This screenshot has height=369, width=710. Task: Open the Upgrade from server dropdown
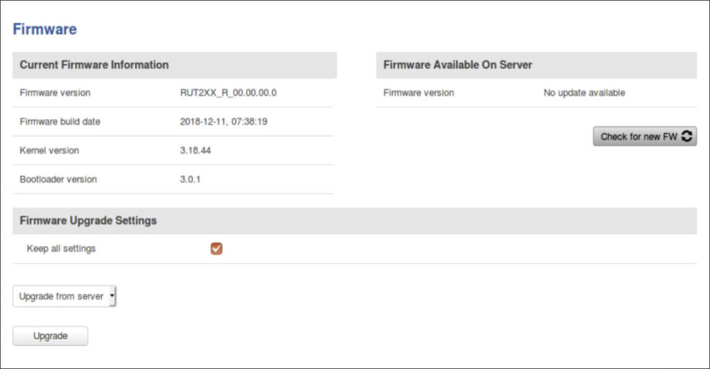pyautogui.click(x=64, y=296)
